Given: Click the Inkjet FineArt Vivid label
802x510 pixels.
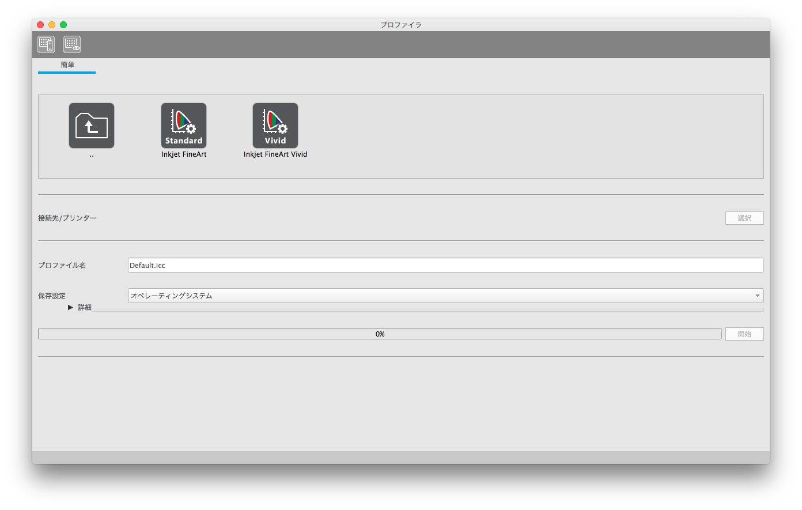Looking at the screenshot, I should coord(275,154).
